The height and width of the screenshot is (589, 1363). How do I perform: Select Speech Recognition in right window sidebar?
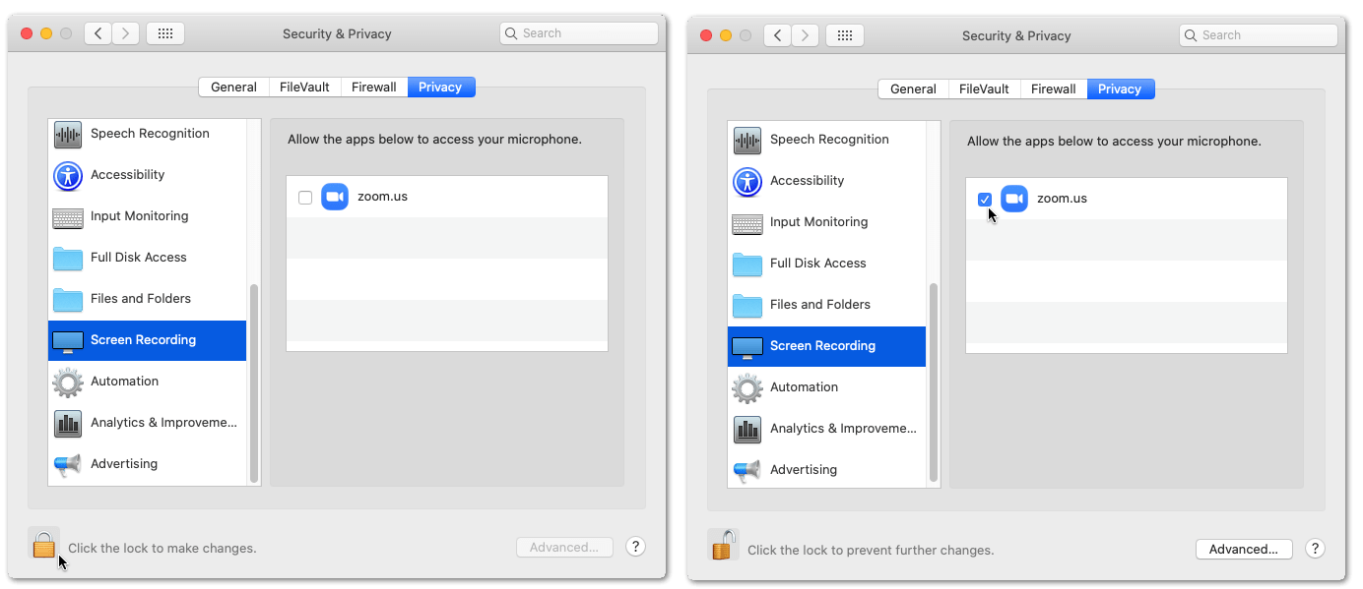(828, 140)
